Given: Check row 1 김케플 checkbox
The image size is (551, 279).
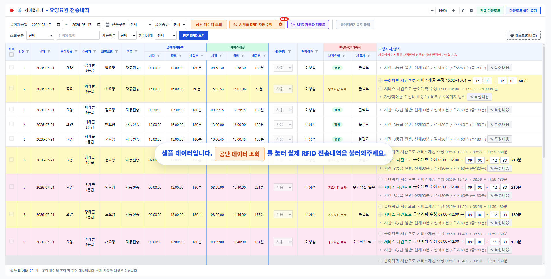Looking at the screenshot, I should pos(12,67).
